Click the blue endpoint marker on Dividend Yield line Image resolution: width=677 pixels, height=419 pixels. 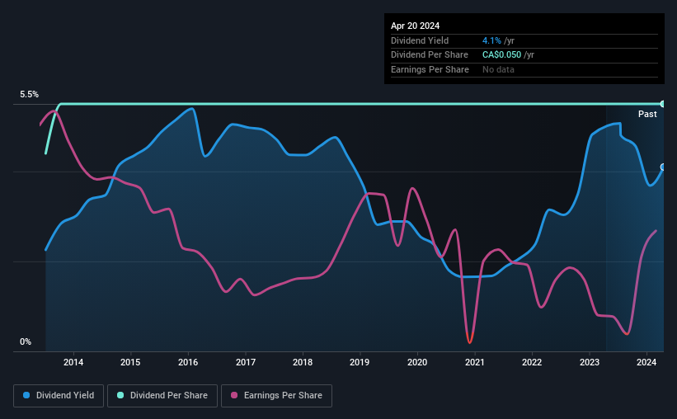tap(663, 167)
